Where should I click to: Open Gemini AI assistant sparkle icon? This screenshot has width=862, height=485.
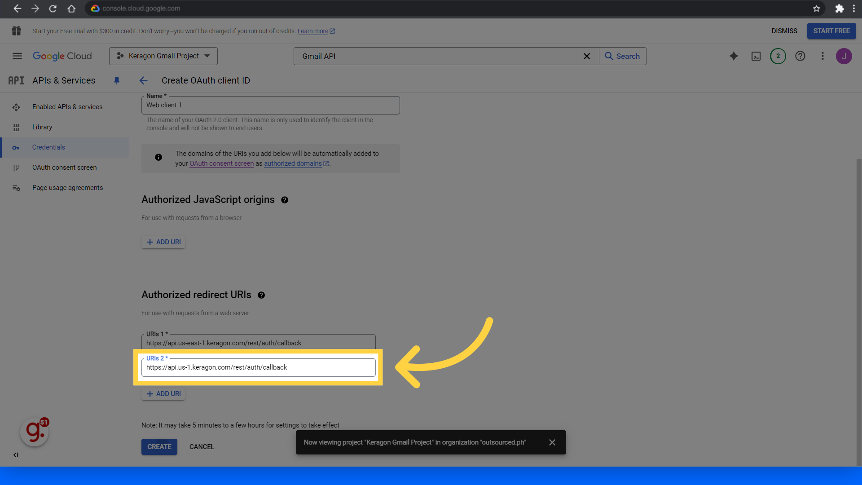pos(734,56)
